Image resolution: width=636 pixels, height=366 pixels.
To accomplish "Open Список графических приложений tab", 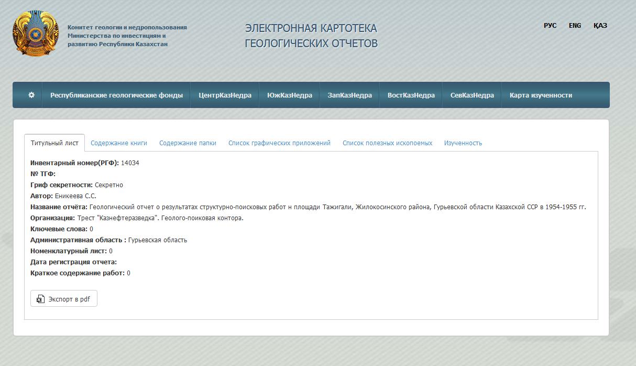I will (279, 143).
